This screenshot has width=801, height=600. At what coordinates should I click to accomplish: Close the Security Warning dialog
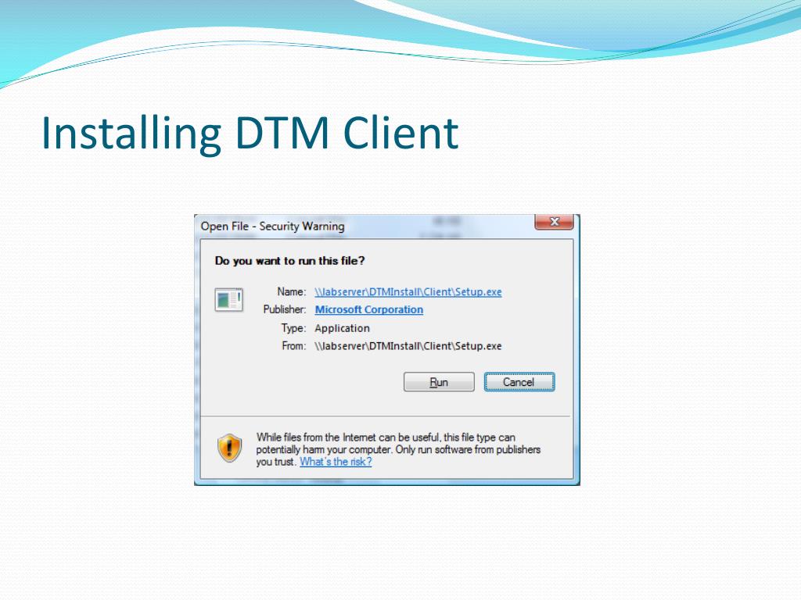coord(555,222)
